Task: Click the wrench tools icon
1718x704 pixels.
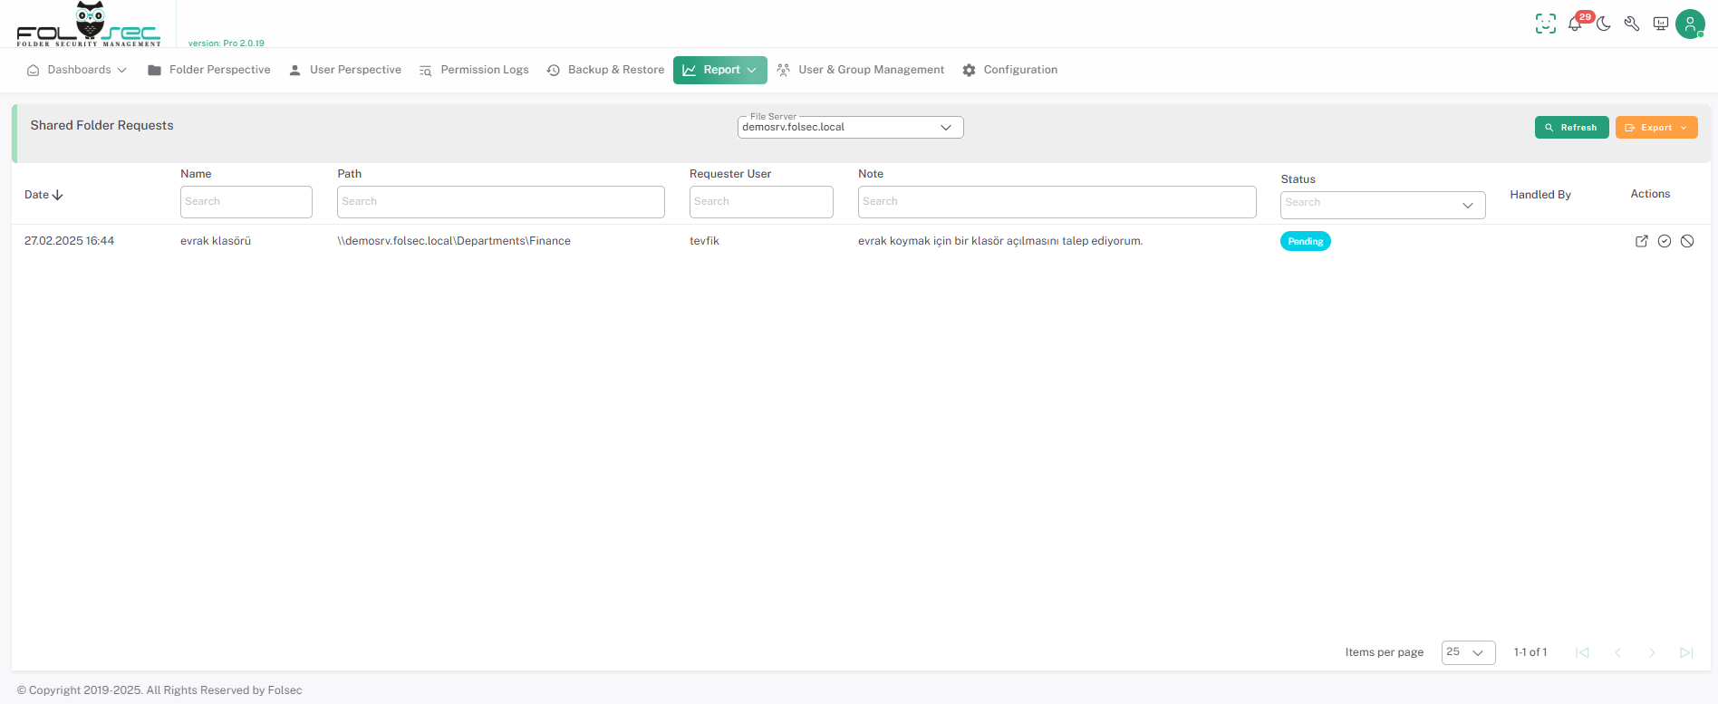Action: point(1632,24)
